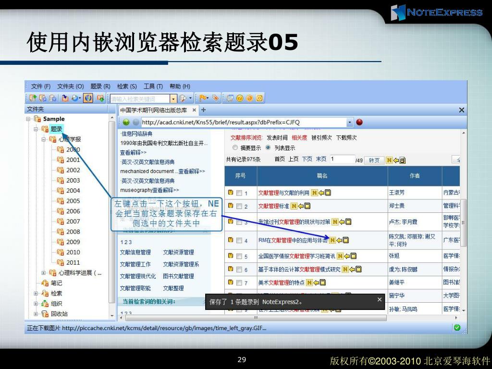Open the 题录 (R) menu

(x=100, y=86)
